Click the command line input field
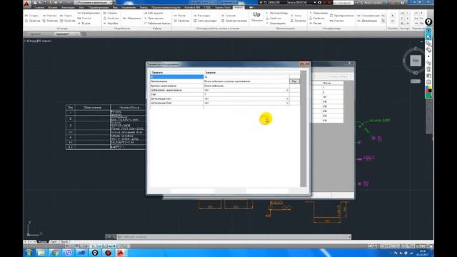Screen dimensions: 457x257 (x=233, y=237)
